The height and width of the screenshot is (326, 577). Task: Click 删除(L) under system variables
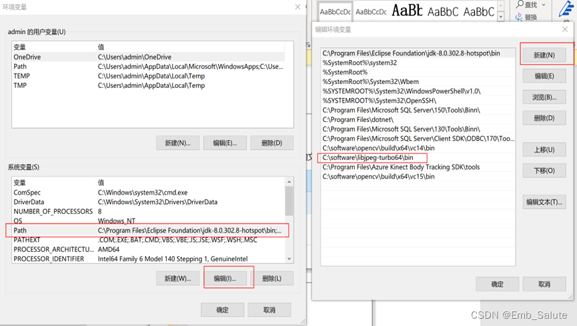272,279
